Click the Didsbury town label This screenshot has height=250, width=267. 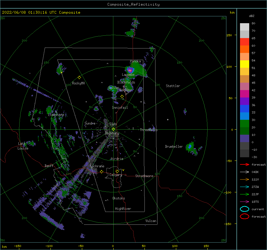pyautogui.click(x=112, y=133)
